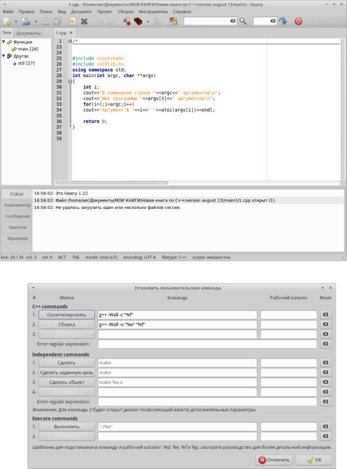The height and width of the screenshot is (469, 347).
Task: Reset the third C++ command row
Action: coord(326,334)
